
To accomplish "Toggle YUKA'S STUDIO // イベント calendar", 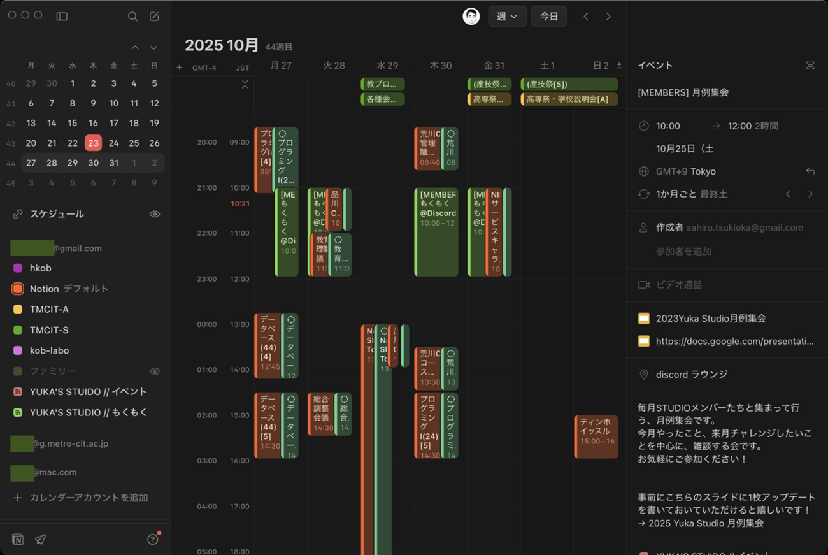I will (x=18, y=392).
